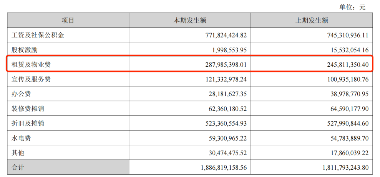The width and height of the screenshot is (380, 177).
Task: Select the 单位：元 unit label
Action: (x=352, y=7)
